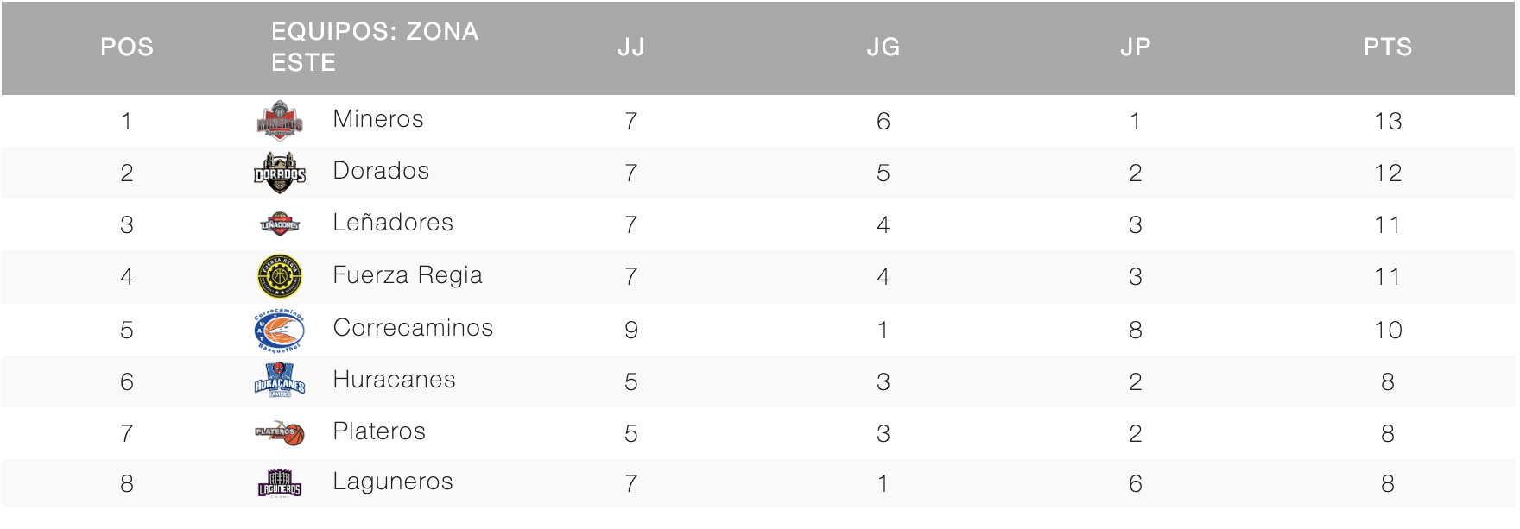
Task: Click the JJ column header
Action: pos(631,47)
